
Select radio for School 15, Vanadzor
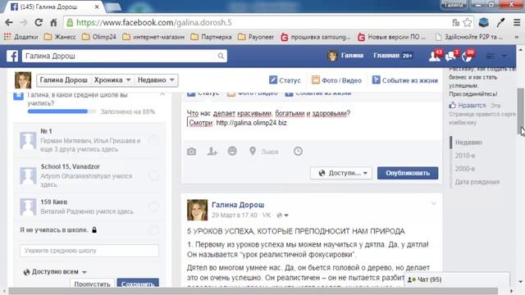[153, 175]
